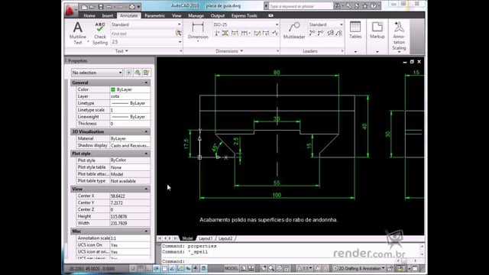Open the ISO-25 dimension style dropdown

tap(246, 24)
